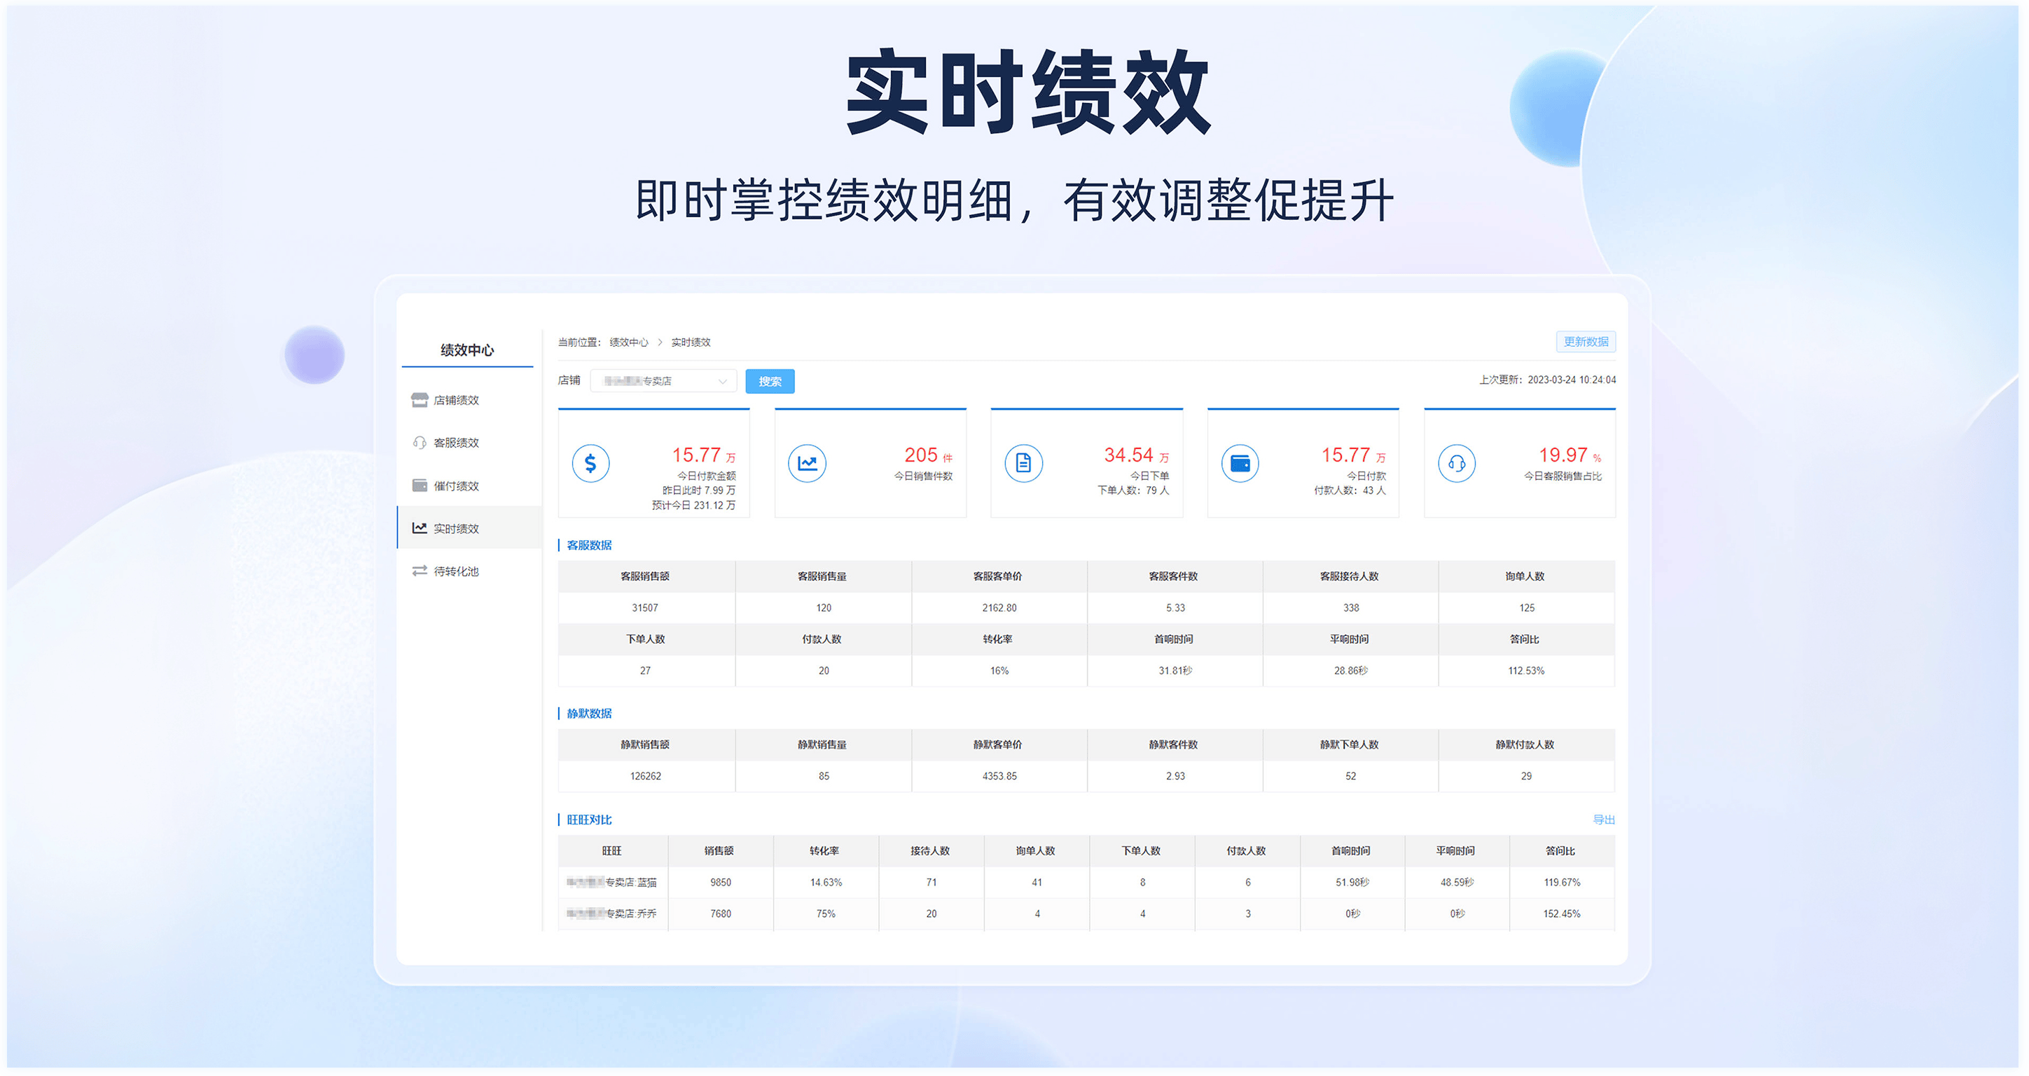Screen dimensions: 2029x1076
Task: Click the store icon beside 店铺绩效
Action: click(419, 400)
